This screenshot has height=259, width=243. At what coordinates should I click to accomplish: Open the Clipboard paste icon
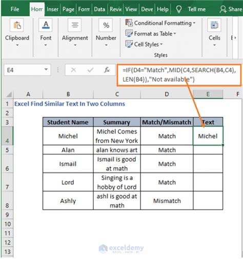pos(17,25)
